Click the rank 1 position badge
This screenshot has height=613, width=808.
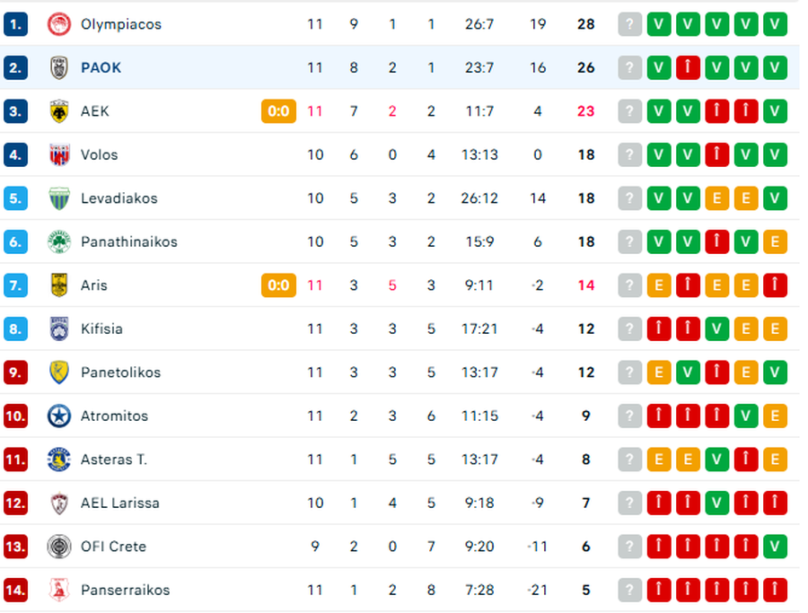16,24
